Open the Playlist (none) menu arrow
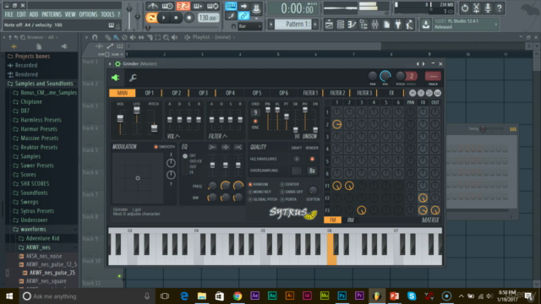The image size is (541, 304). [234, 37]
